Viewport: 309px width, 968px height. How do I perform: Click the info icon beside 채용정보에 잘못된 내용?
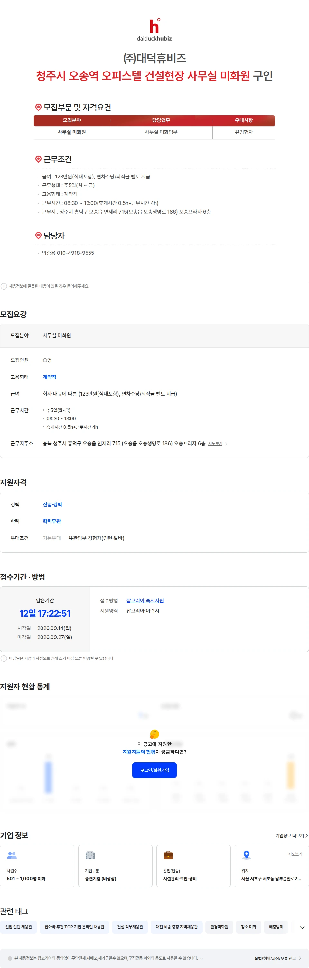pos(4,286)
